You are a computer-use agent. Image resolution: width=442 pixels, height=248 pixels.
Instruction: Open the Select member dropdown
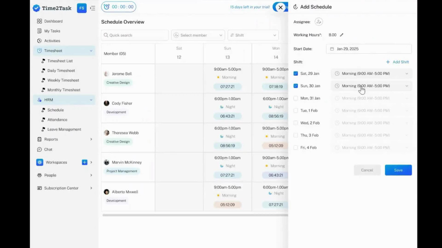(x=198, y=35)
